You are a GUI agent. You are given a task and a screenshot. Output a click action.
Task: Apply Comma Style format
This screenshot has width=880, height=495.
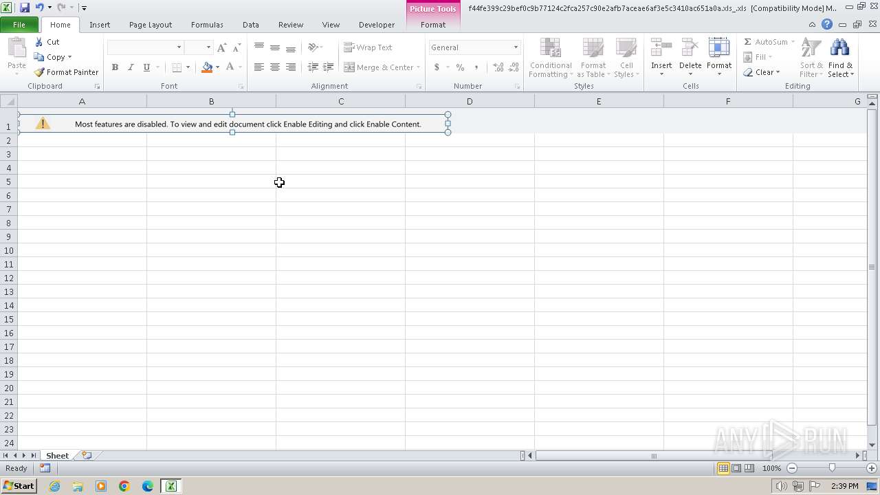[x=476, y=67]
